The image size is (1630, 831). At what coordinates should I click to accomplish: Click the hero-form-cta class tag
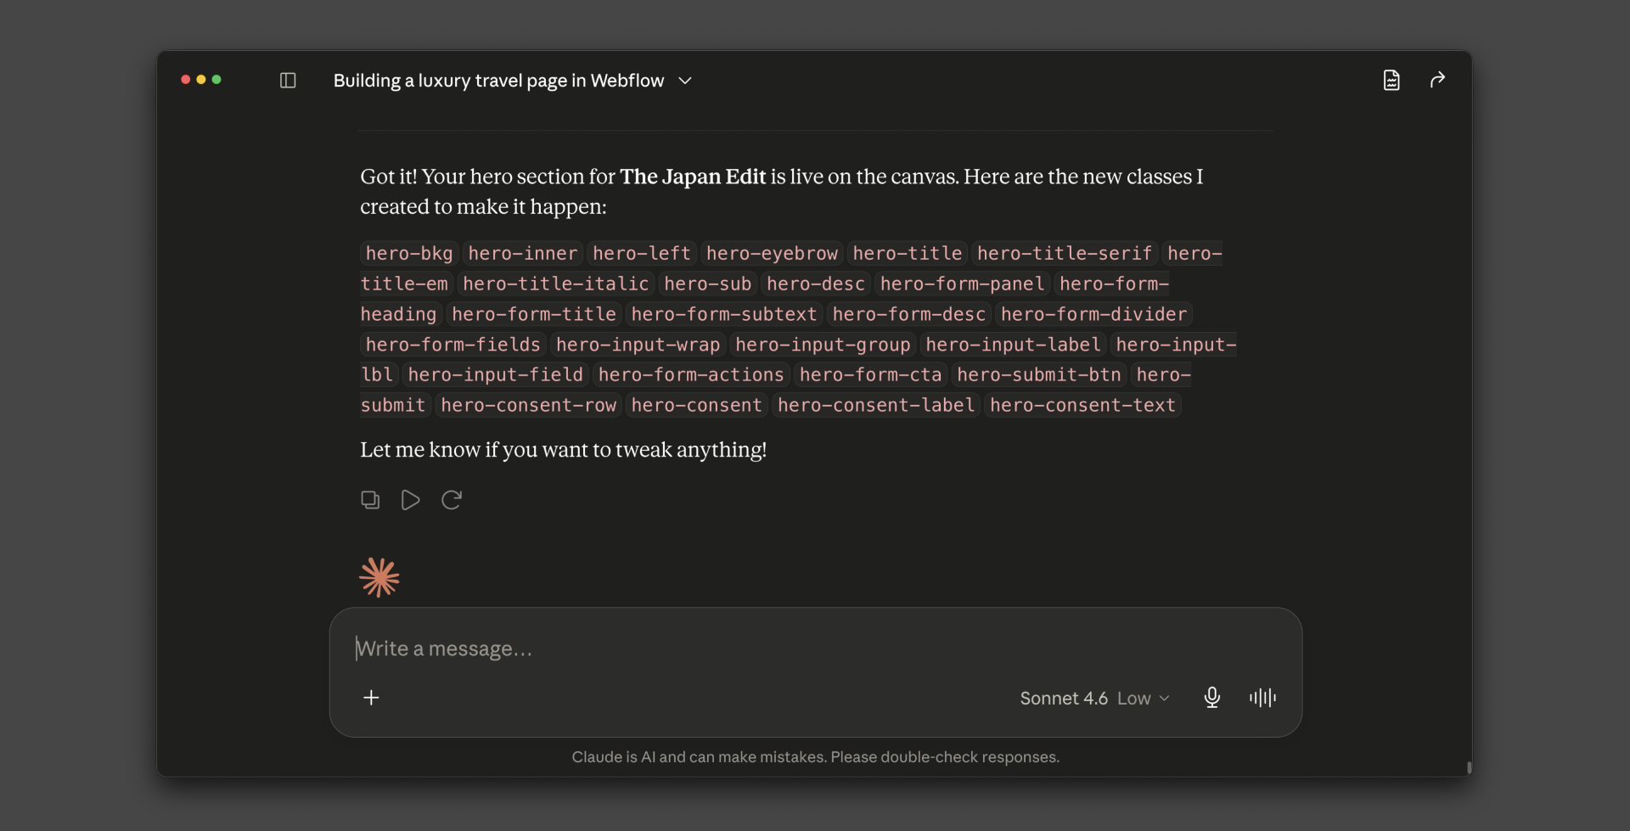tap(871, 375)
